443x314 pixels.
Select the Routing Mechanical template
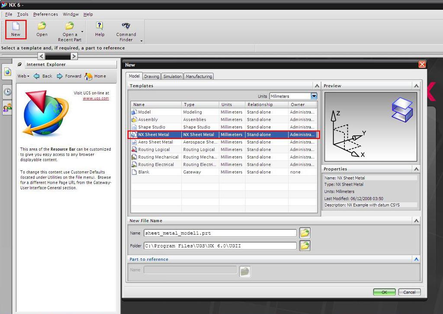(224, 157)
